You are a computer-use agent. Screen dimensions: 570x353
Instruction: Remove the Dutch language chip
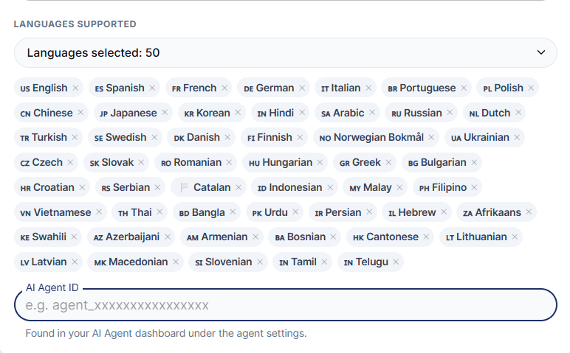(x=518, y=113)
